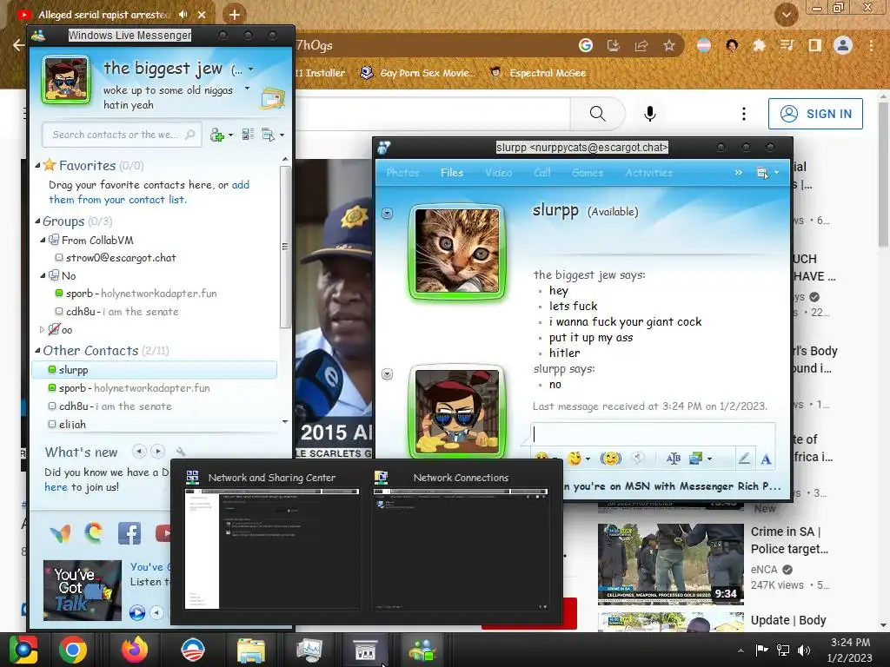The height and width of the screenshot is (667, 890).
Task: Click the YouTube microphone voice search icon
Action: pos(650,114)
